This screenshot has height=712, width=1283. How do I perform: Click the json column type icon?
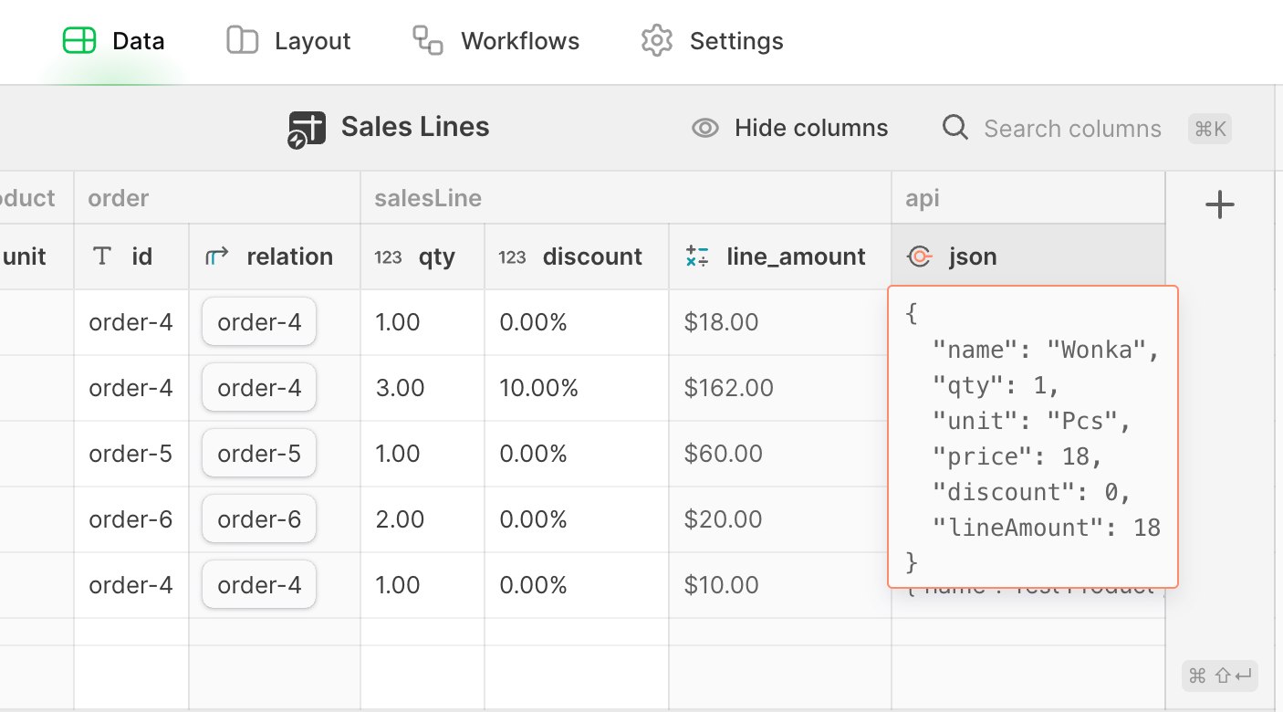(x=920, y=257)
